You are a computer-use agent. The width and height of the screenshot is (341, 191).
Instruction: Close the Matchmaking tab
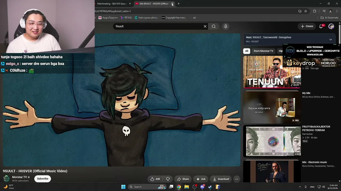[130, 4]
